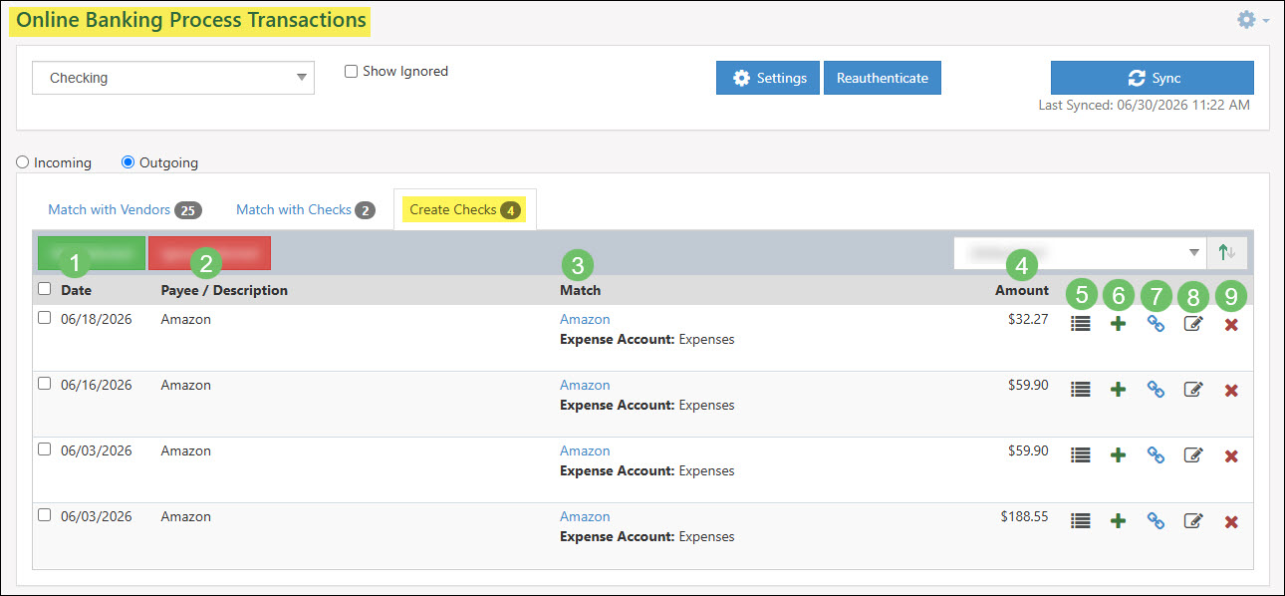Open list details icon for $32.27 Amazon row
Screen dimensions: 1285x596
coord(1081,324)
